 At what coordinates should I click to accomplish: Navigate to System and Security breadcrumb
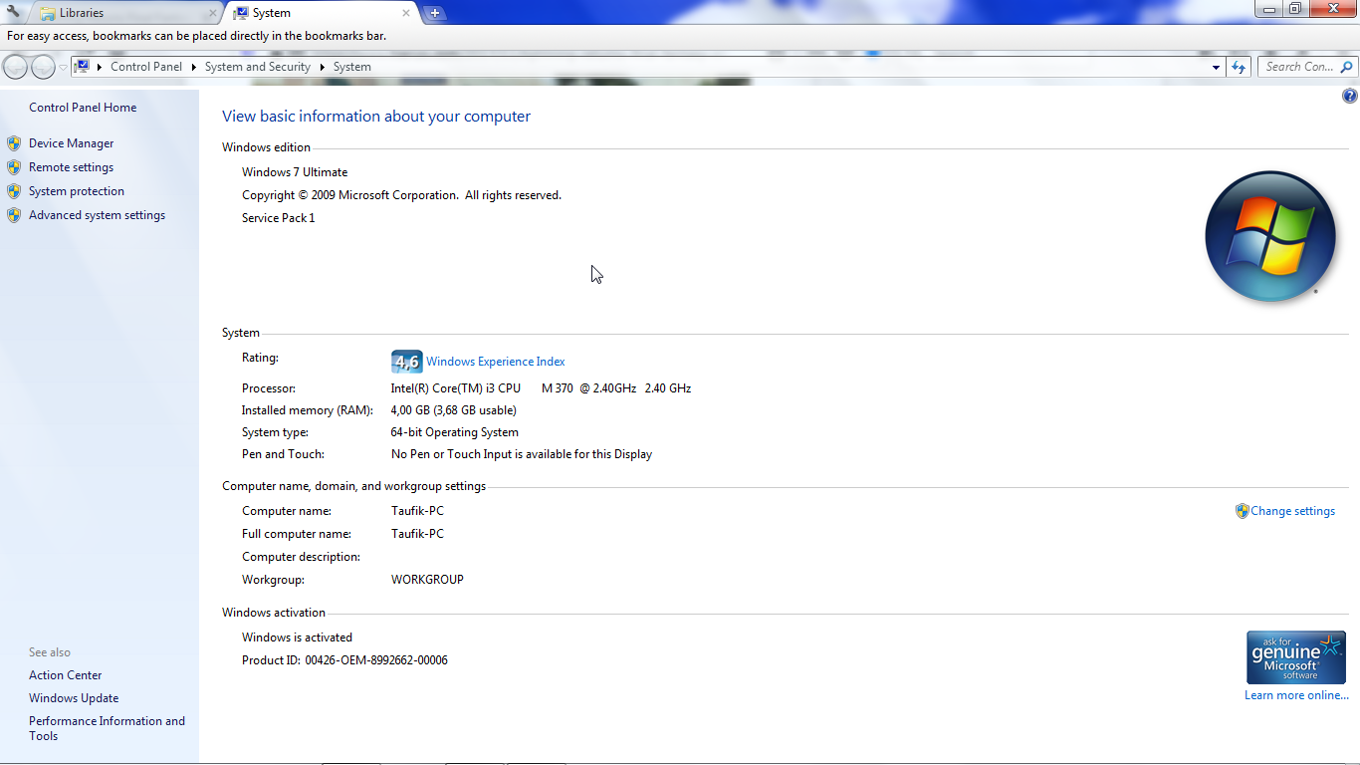click(x=258, y=67)
